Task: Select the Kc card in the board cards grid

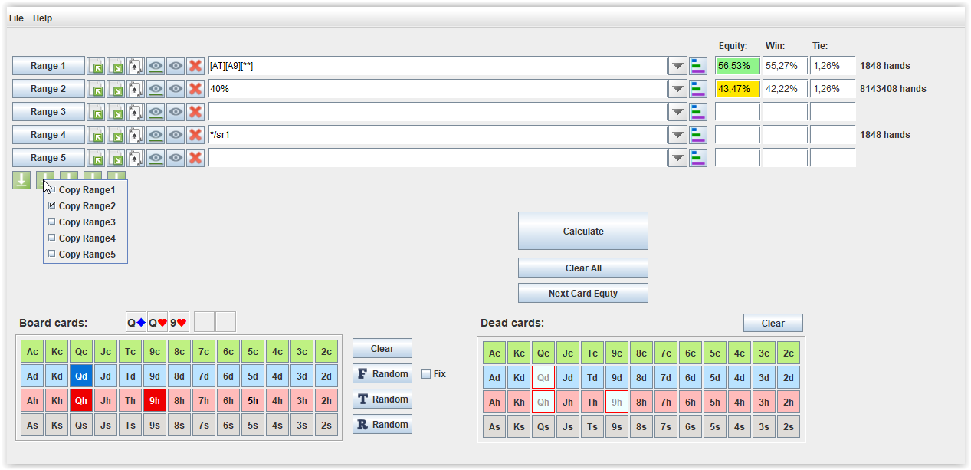Action: coord(57,352)
